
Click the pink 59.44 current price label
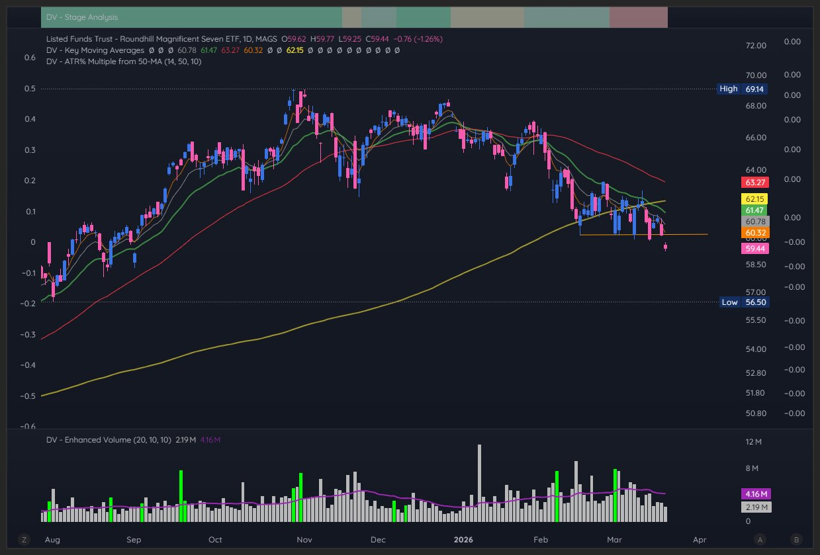pyautogui.click(x=755, y=249)
